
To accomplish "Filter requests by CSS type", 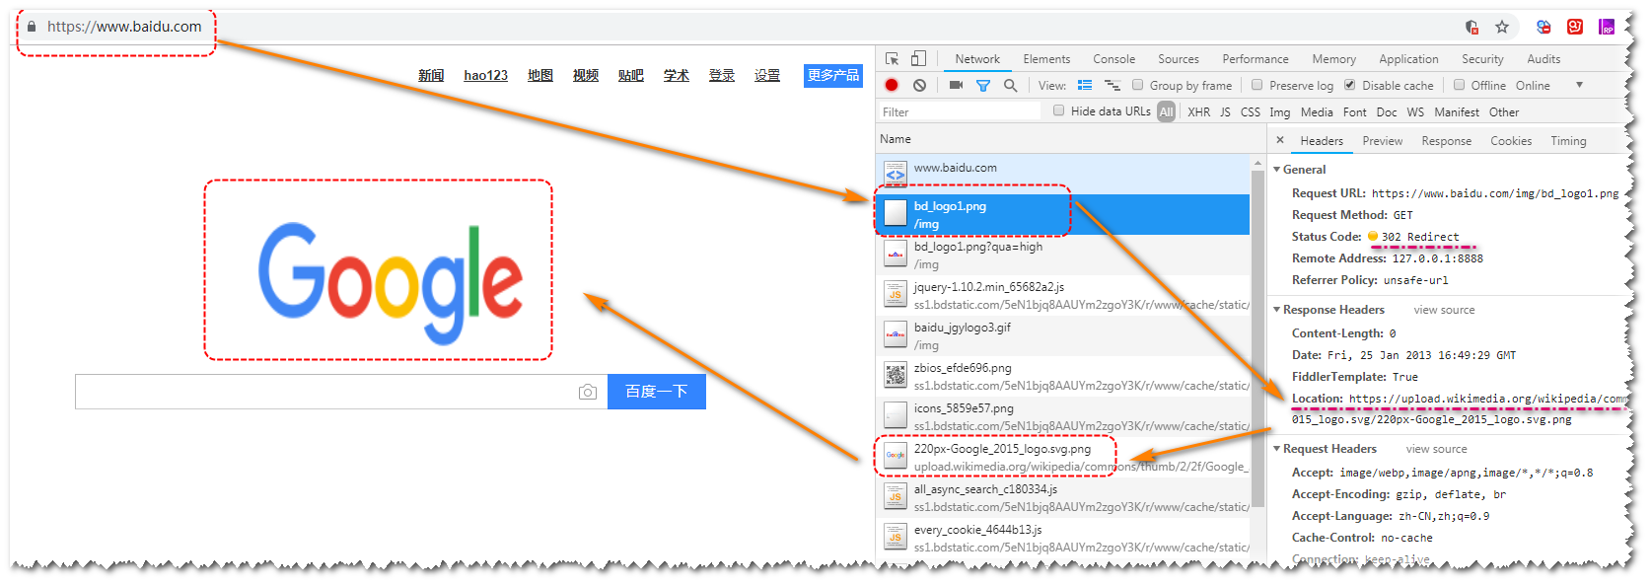I will pos(1251,112).
